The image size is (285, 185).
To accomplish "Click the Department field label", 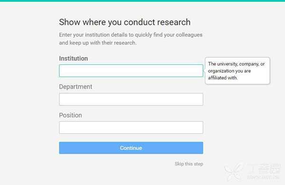I will [x=76, y=87].
